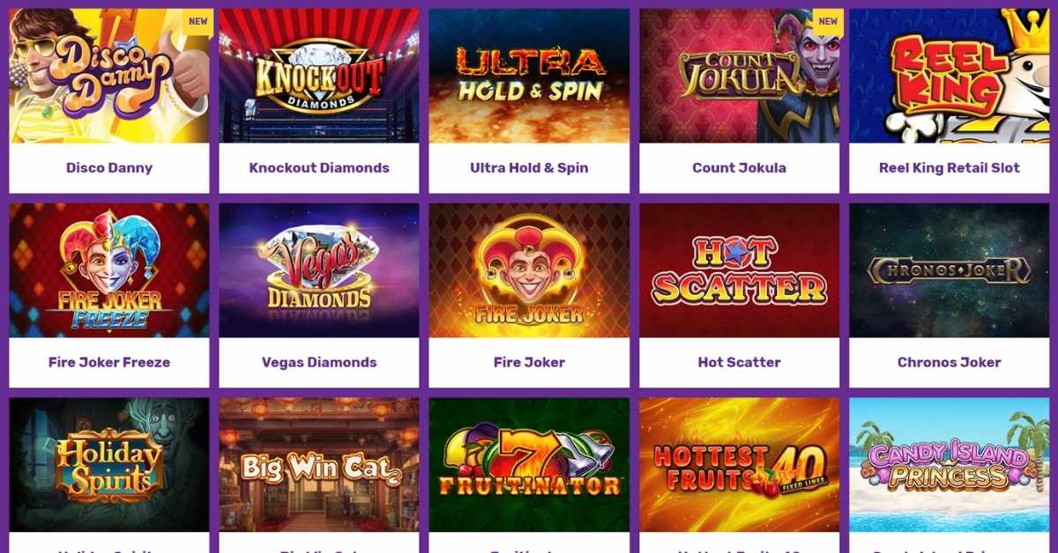Image resolution: width=1058 pixels, height=553 pixels.
Task: Open the Disco Danny game thumbnail
Action: coord(109,76)
